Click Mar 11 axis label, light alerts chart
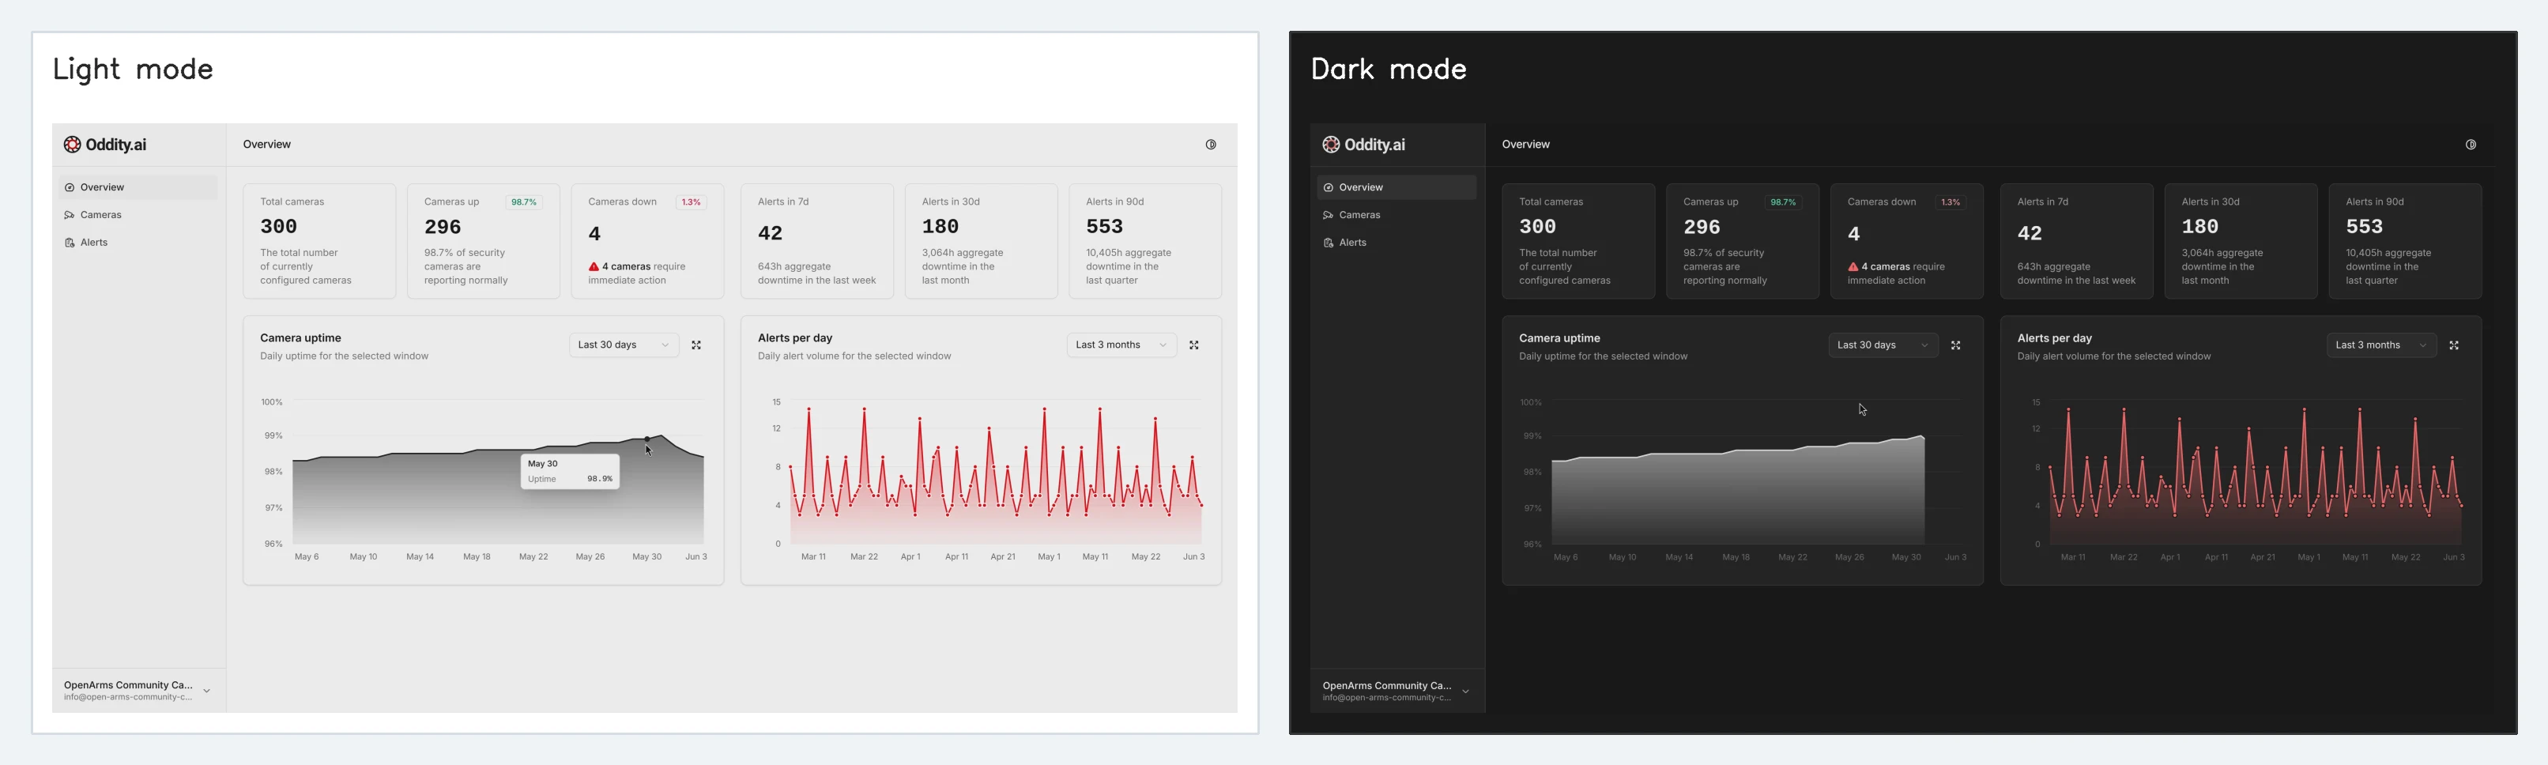 tap(813, 557)
